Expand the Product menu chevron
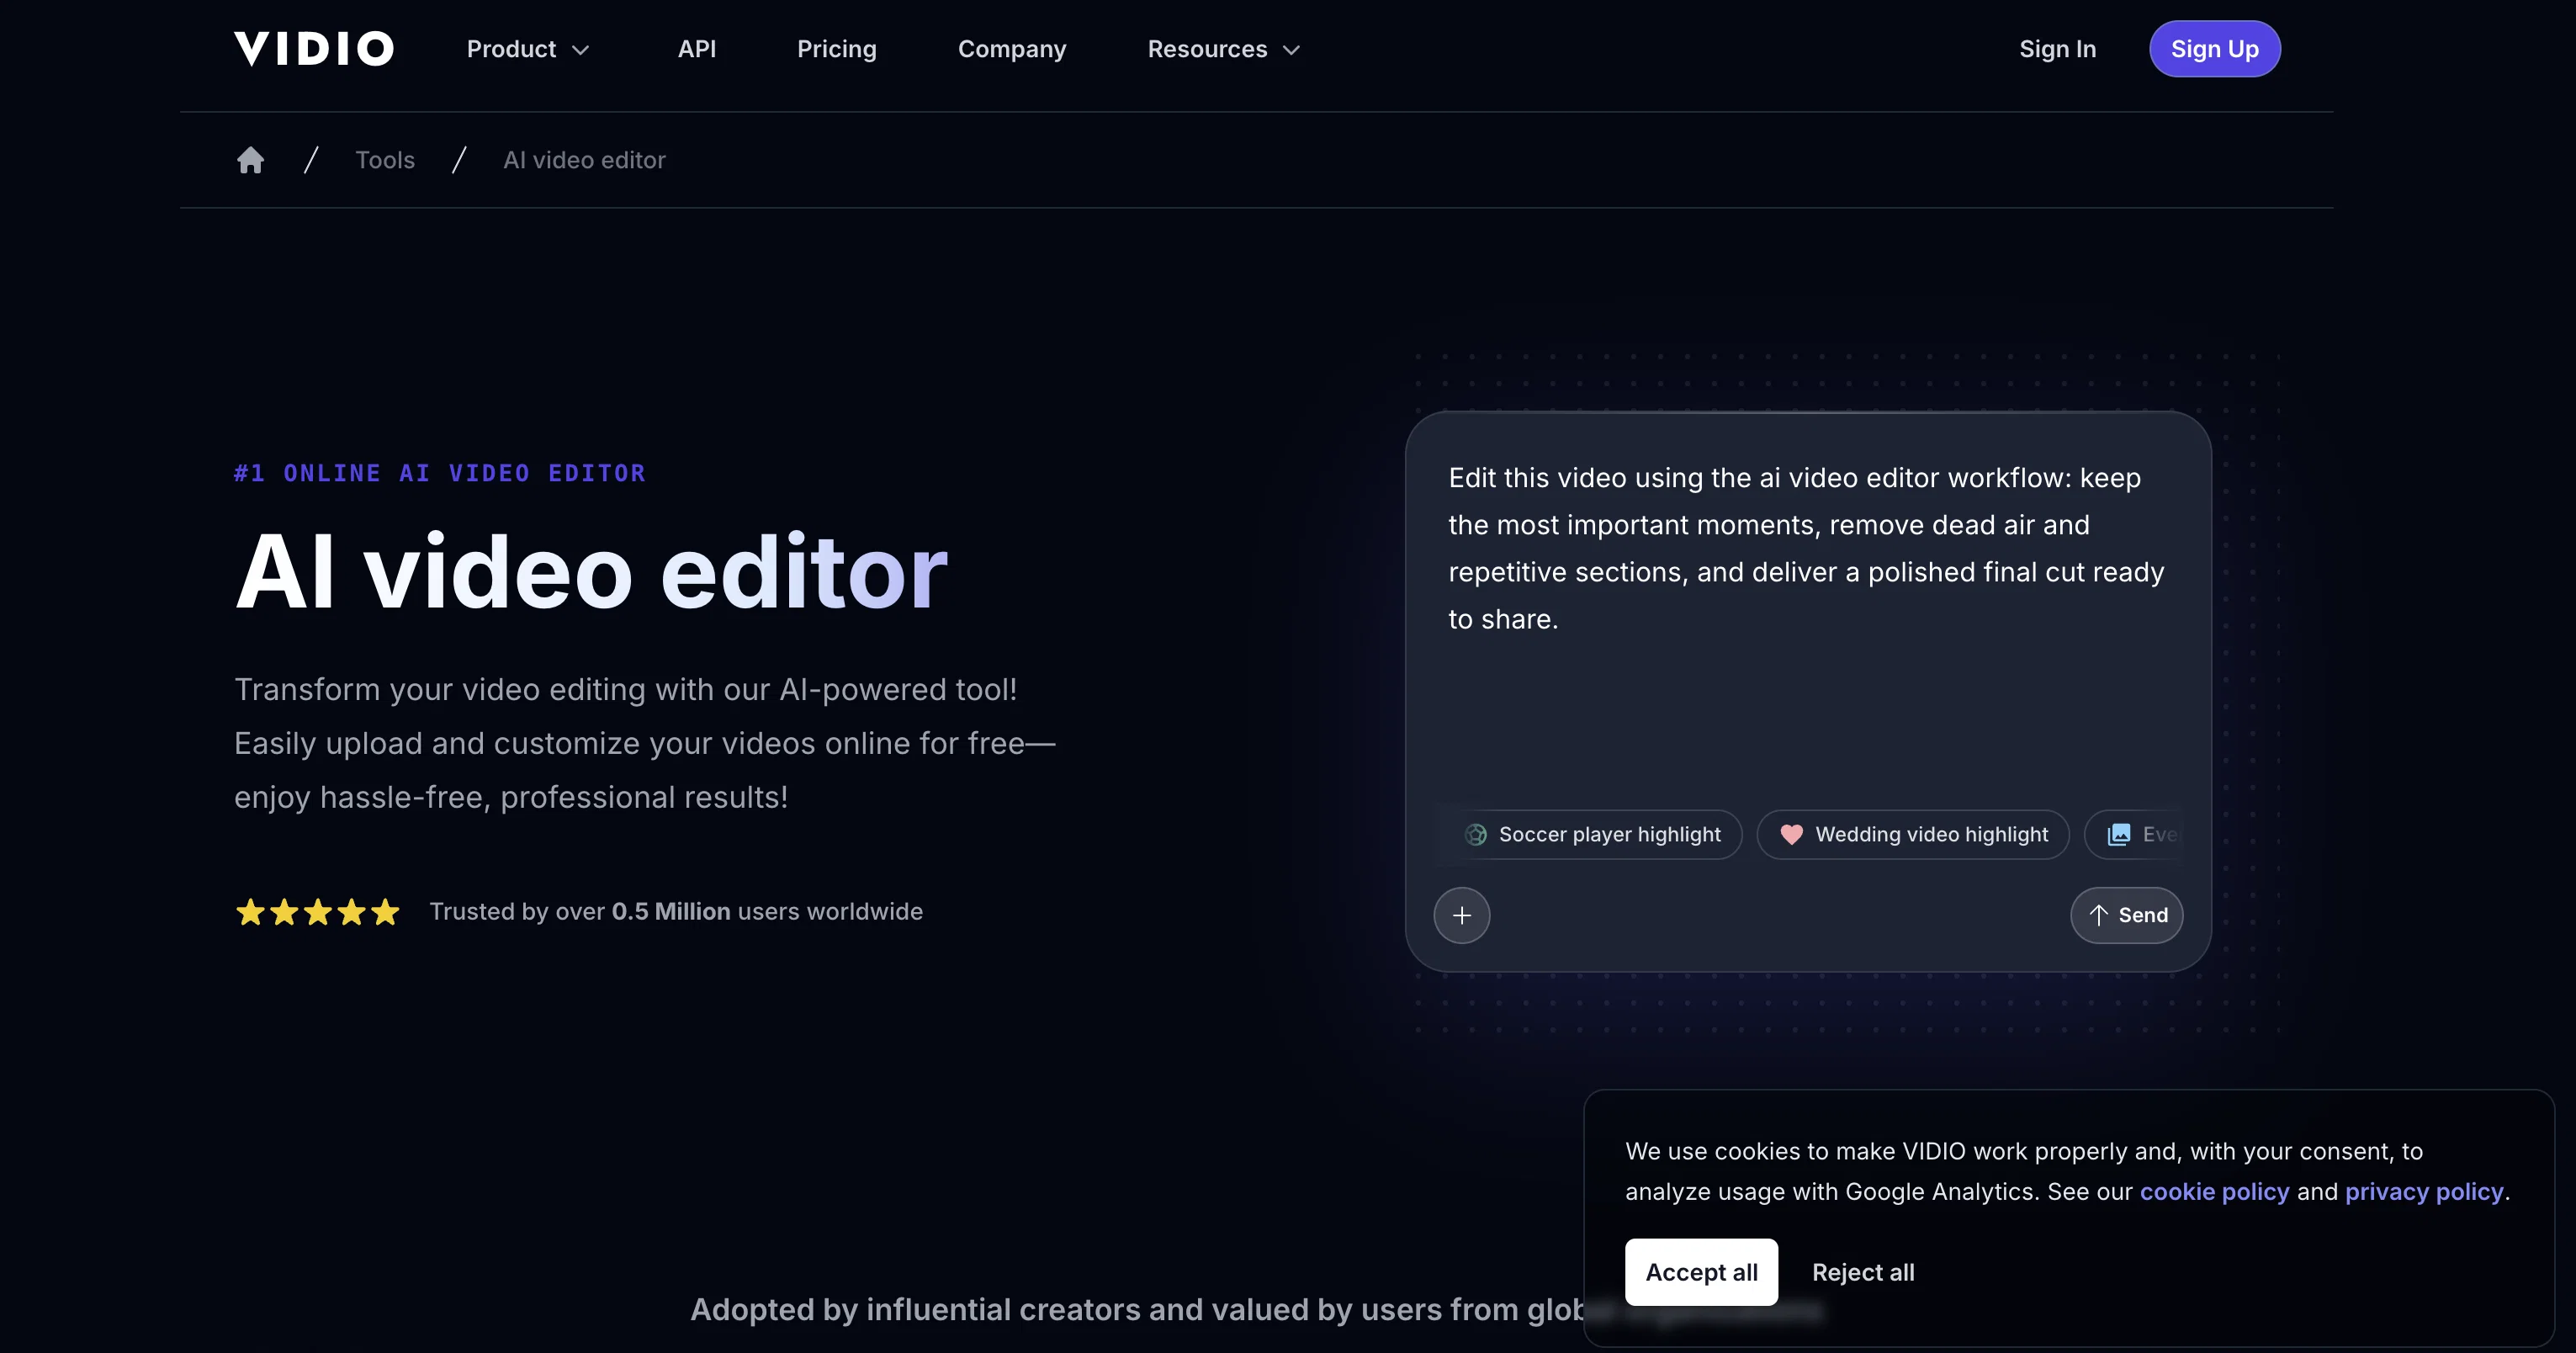Screen dimensions: 2576x1353 [580, 50]
